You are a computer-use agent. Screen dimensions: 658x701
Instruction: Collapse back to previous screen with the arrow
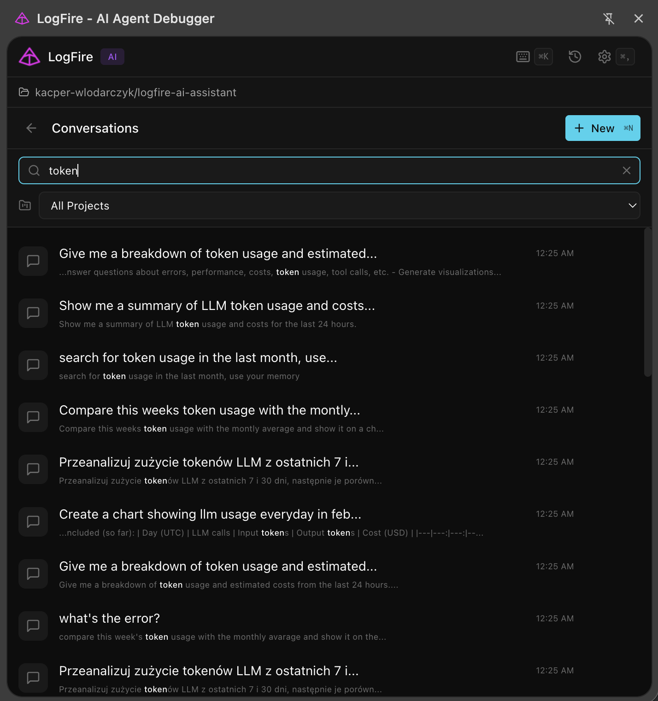30,128
